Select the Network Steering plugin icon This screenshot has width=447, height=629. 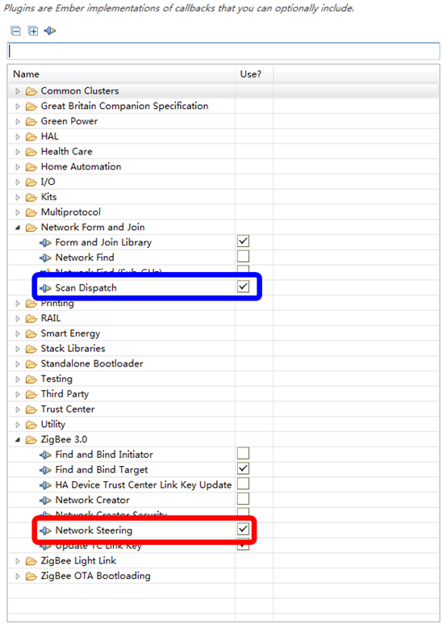coord(45,530)
